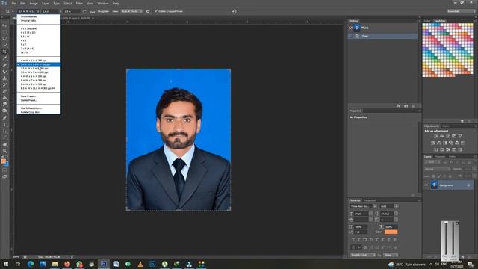This screenshot has height=269, width=478.
Task: Open the Filter menu
Action: 79,3
